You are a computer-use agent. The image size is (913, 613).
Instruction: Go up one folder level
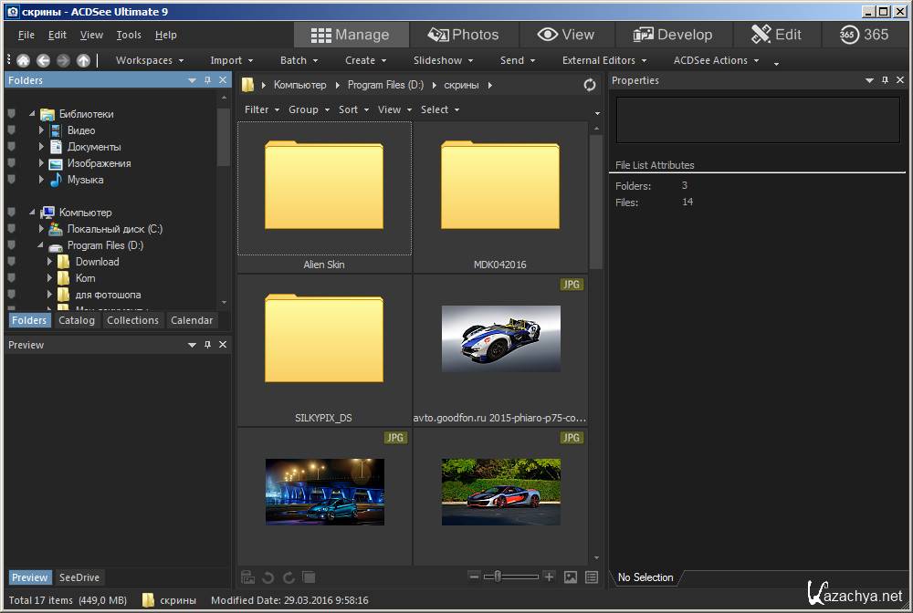point(83,60)
